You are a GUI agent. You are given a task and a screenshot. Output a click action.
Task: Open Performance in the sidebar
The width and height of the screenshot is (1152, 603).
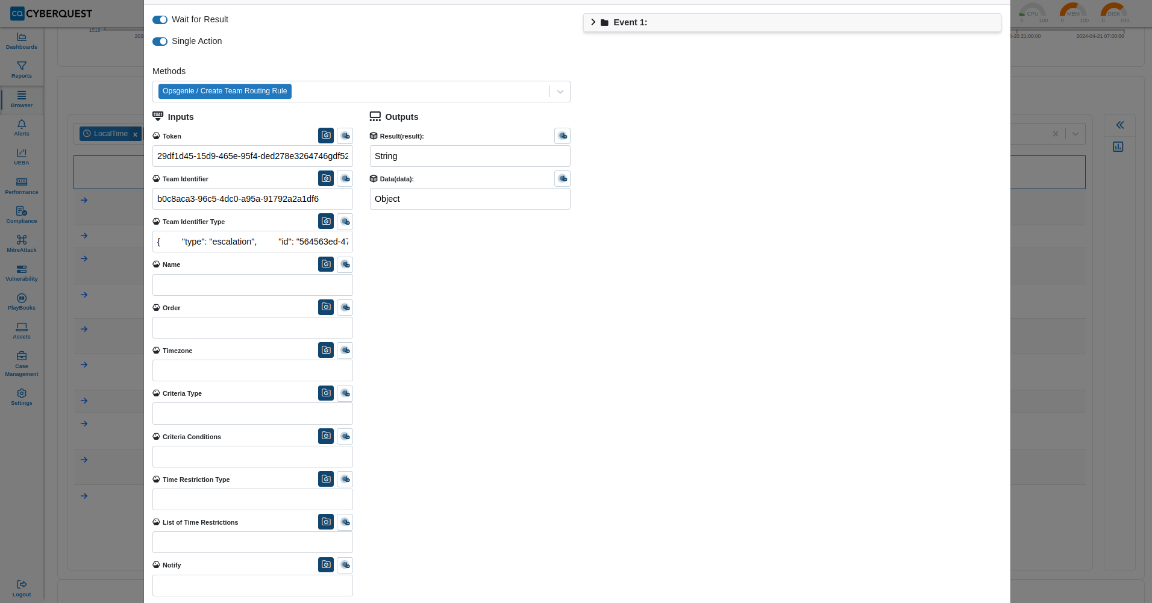point(22,186)
